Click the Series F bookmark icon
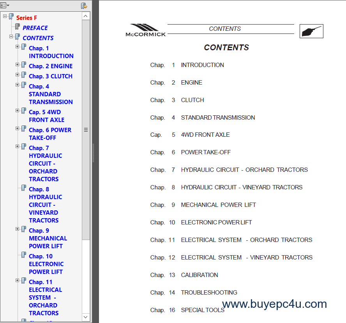Viewport: 346px width, 323px height. tap(11, 16)
